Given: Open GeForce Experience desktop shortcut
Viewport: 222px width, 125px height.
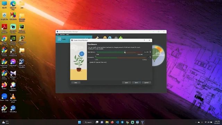Looking at the screenshot, I should (x=13, y=40).
